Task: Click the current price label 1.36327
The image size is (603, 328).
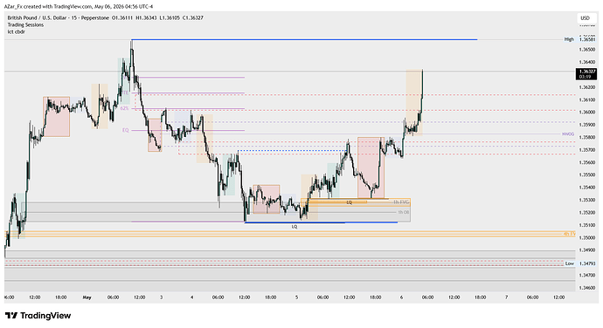Action: [x=586, y=74]
